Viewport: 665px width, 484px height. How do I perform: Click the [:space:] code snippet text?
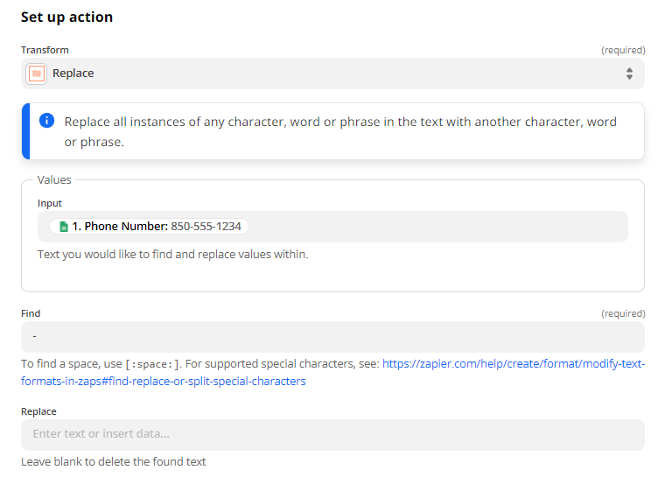153,364
